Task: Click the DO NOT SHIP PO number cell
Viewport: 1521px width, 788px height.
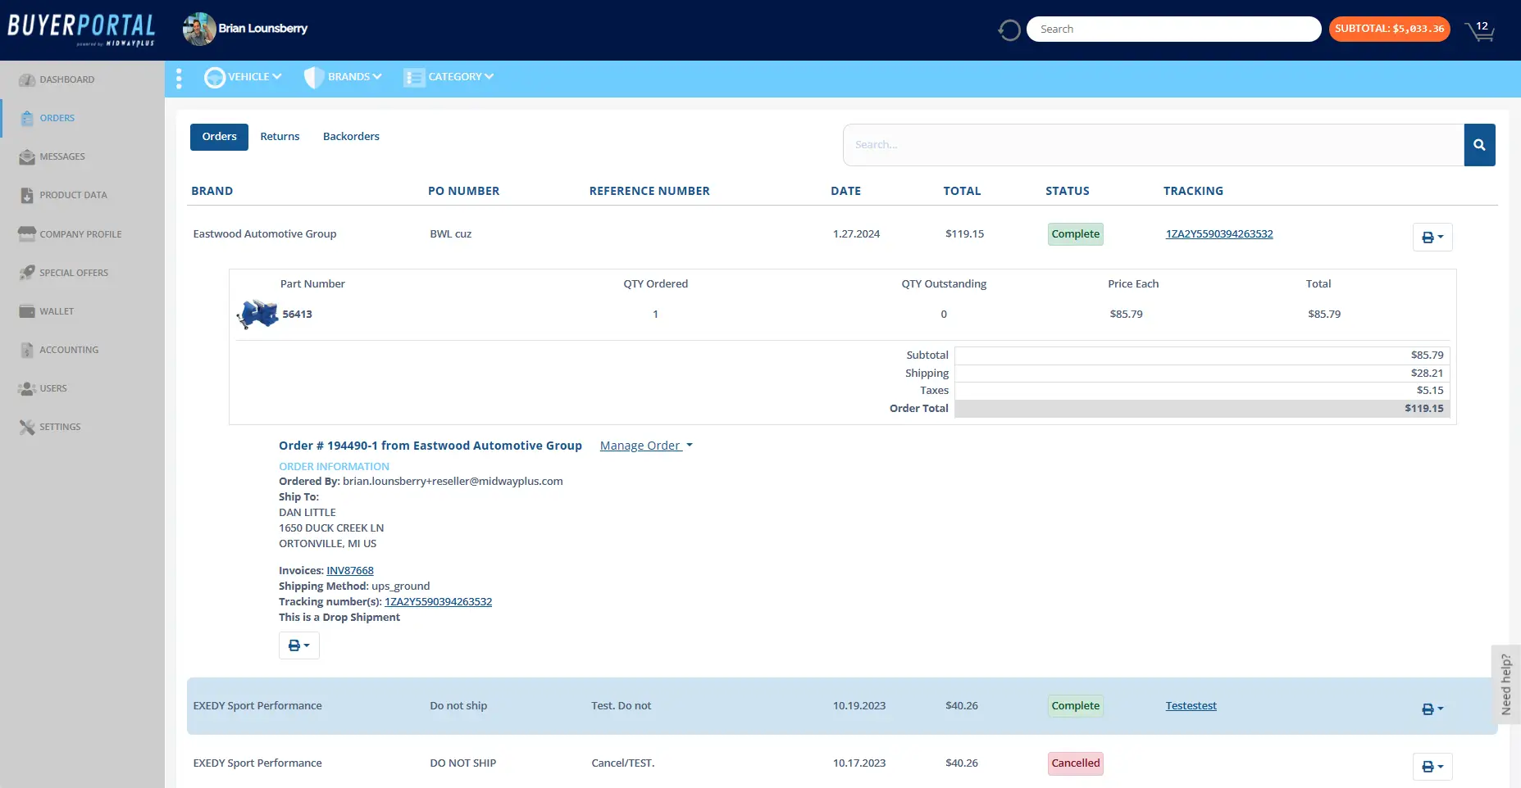Action: click(x=463, y=763)
